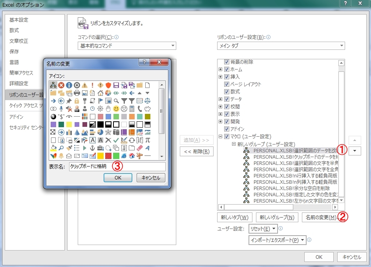Pick the olive square swatch icon

point(147,117)
